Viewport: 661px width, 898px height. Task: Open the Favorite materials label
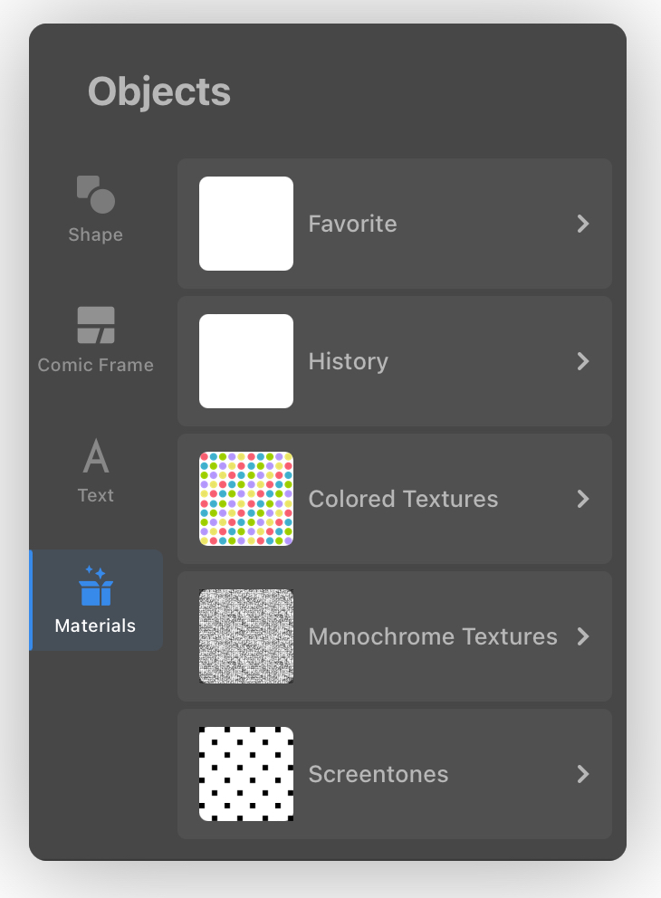[352, 224]
